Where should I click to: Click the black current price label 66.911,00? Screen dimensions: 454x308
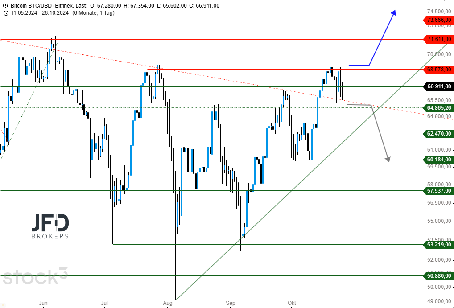click(438, 86)
